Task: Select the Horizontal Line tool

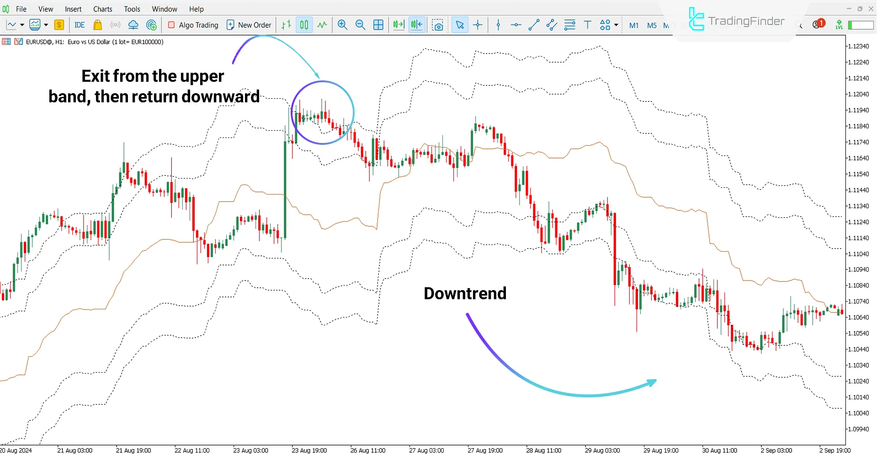Action: [x=516, y=25]
